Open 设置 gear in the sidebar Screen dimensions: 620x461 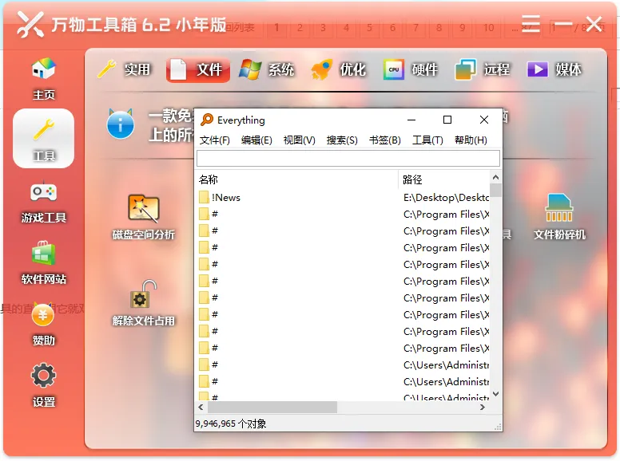[x=43, y=385]
